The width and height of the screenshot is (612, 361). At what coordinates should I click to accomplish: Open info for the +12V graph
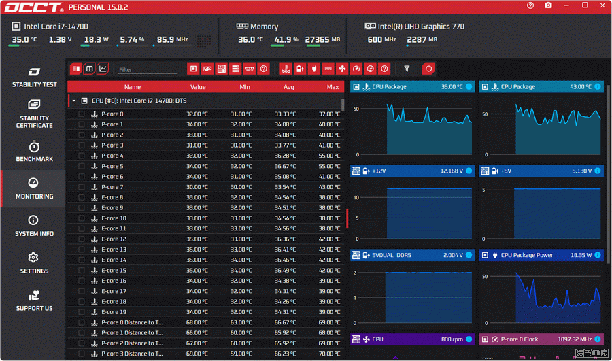point(469,171)
